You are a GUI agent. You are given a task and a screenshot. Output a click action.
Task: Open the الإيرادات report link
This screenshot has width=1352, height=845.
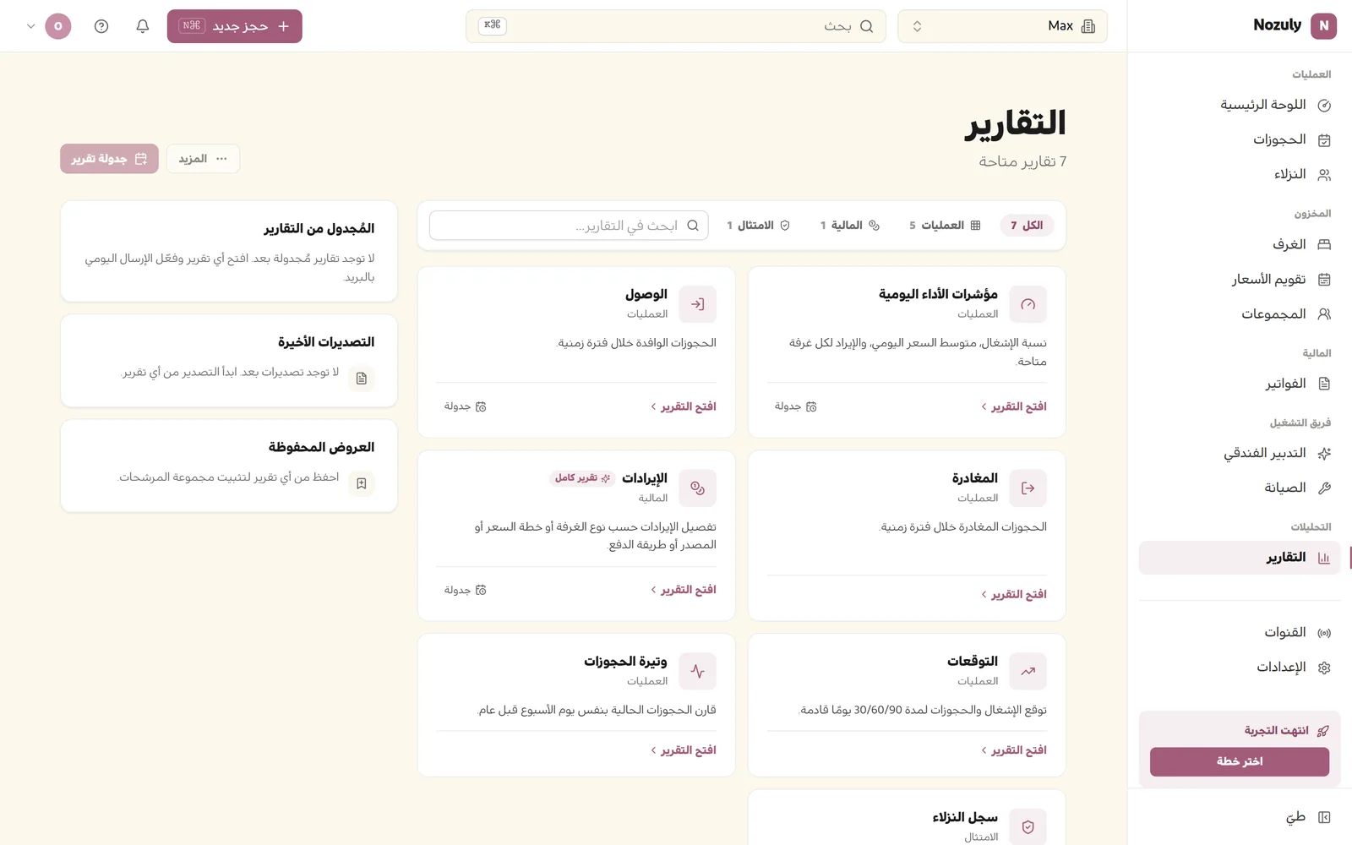(x=684, y=590)
